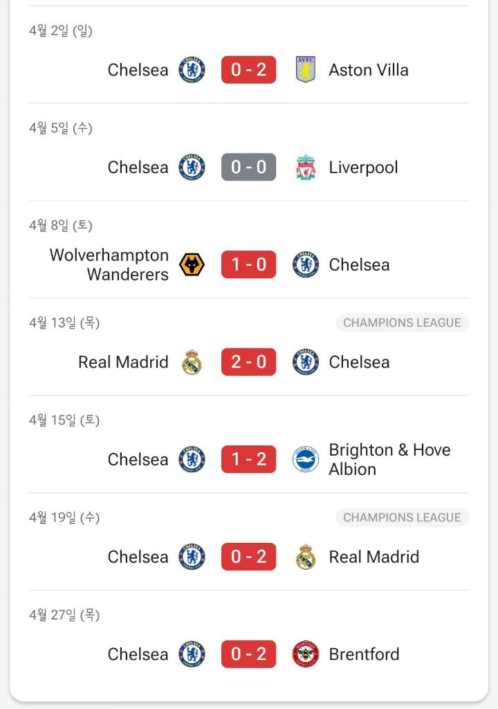Open the Liverpool team name
Viewport: 498px width, 709px height.
363,168
